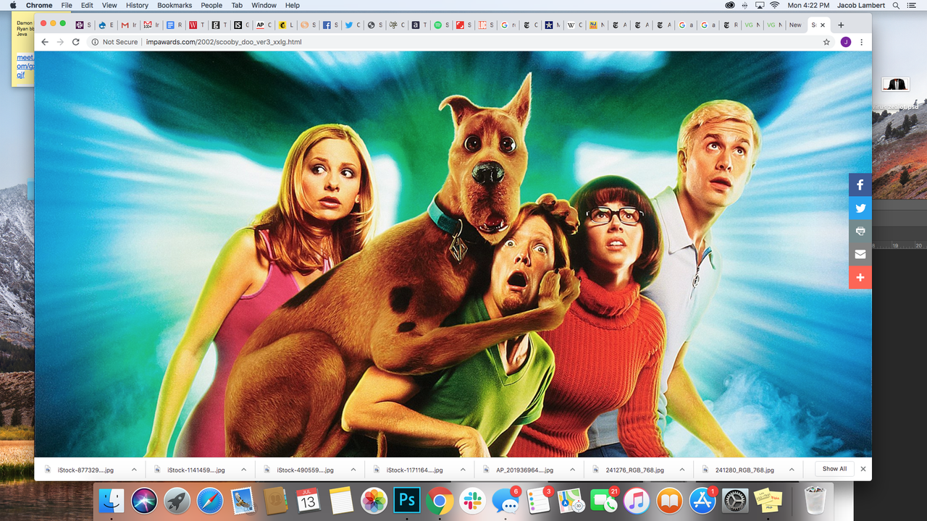This screenshot has height=521, width=927.
Task: Click Chrome's forward navigation arrow
Action: tap(60, 42)
